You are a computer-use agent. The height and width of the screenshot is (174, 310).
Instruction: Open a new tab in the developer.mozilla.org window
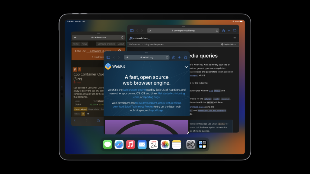click(229, 31)
